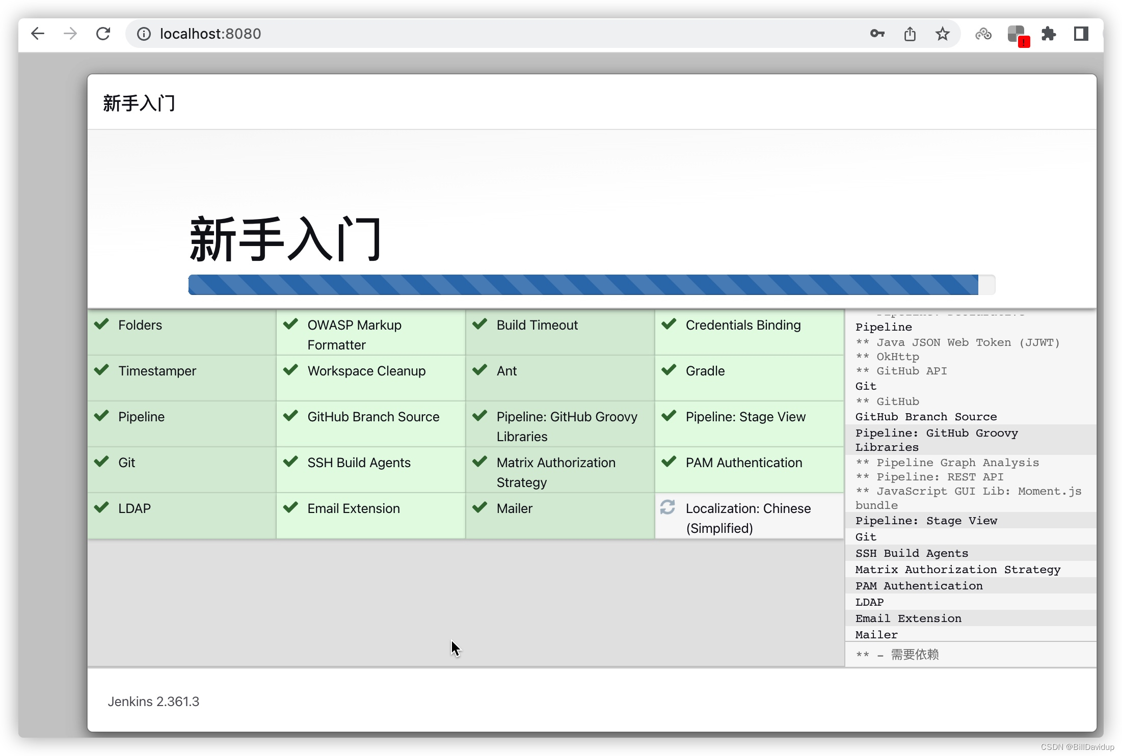Click 'Pipeline Graph Analysis' in the log

[x=947, y=463]
